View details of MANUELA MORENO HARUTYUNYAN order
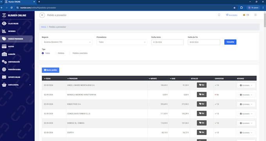 202,95
